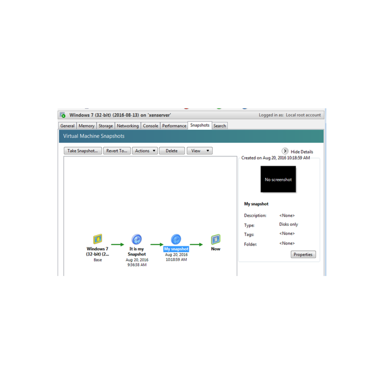Select the 'Now' current state icon
This screenshot has height=384, width=384.
[x=215, y=239]
